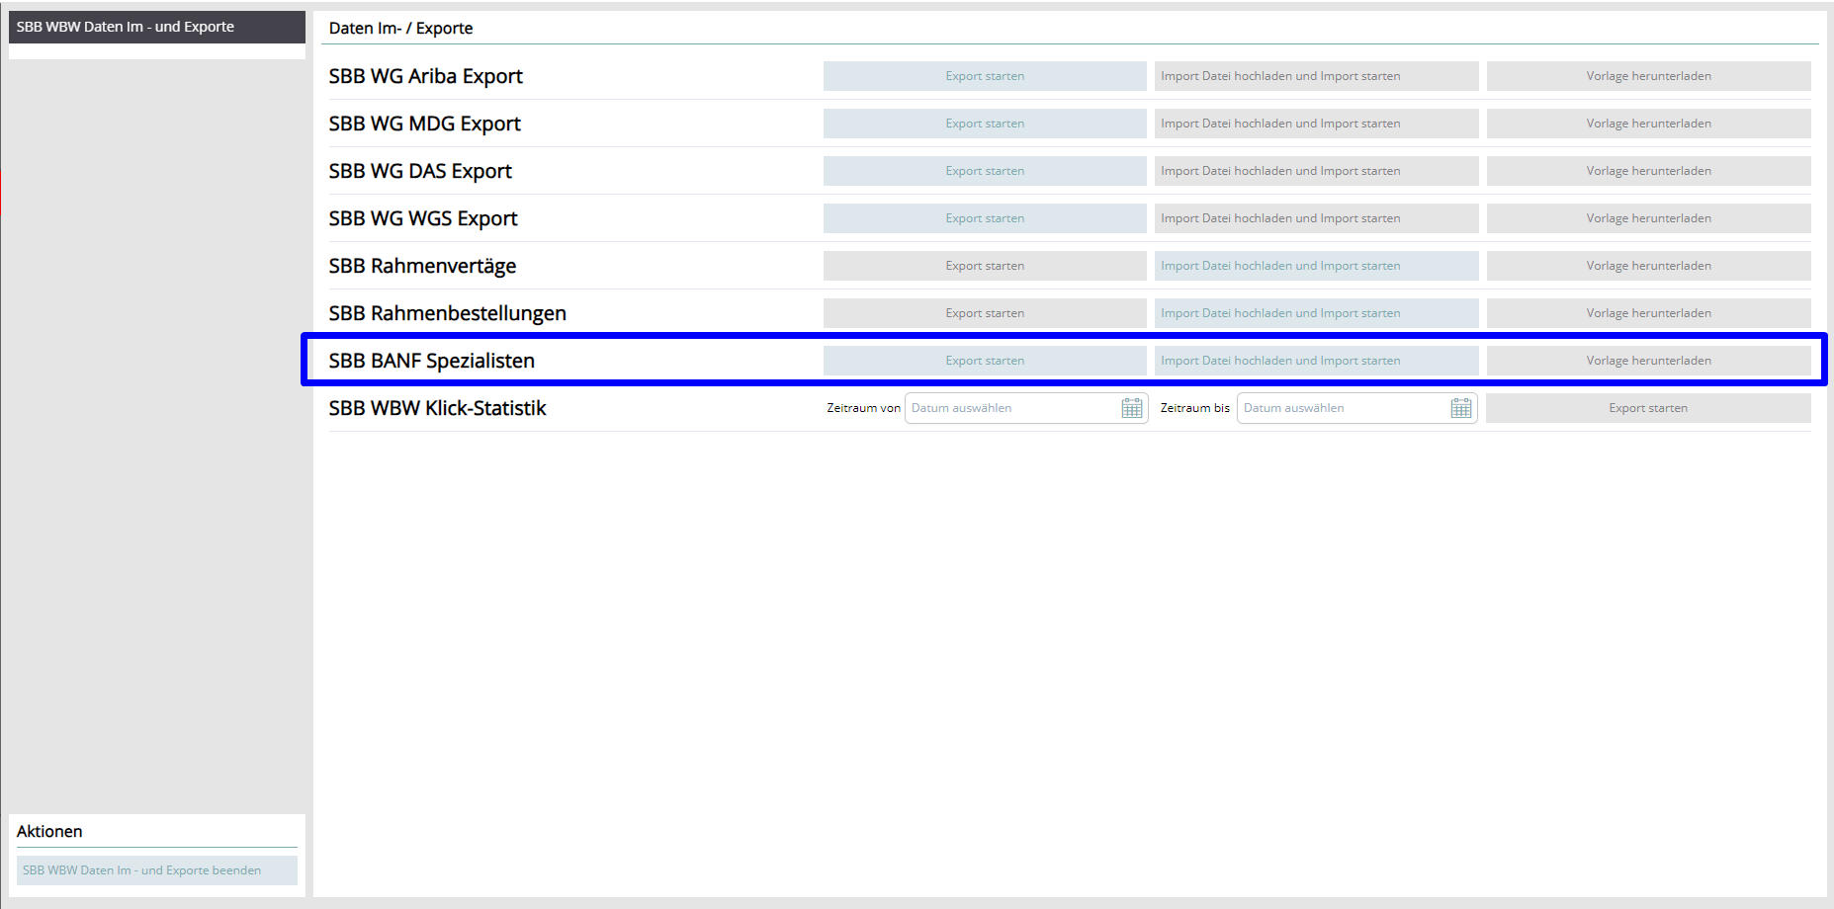Viewport: 1834px width, 909px height.
Task: Start export for SBB WG WGS Export
Action: [x=985, y=218]
